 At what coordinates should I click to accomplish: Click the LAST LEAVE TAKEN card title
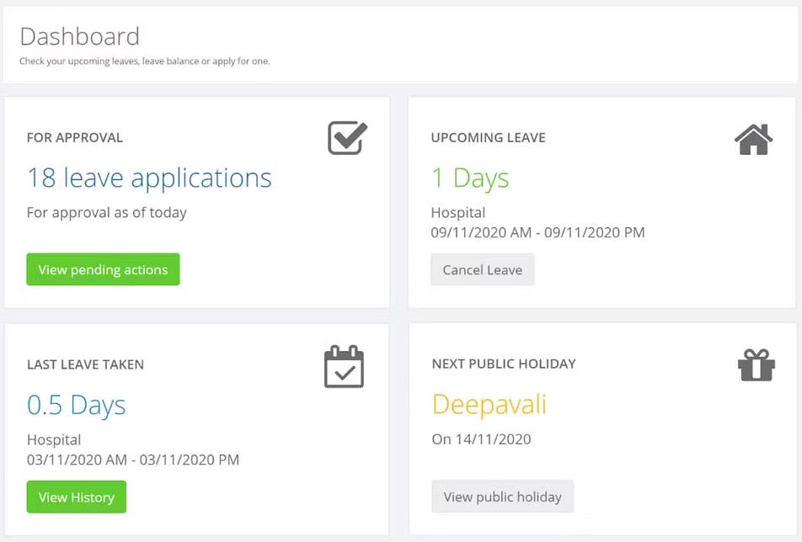[x=85, y=364]
